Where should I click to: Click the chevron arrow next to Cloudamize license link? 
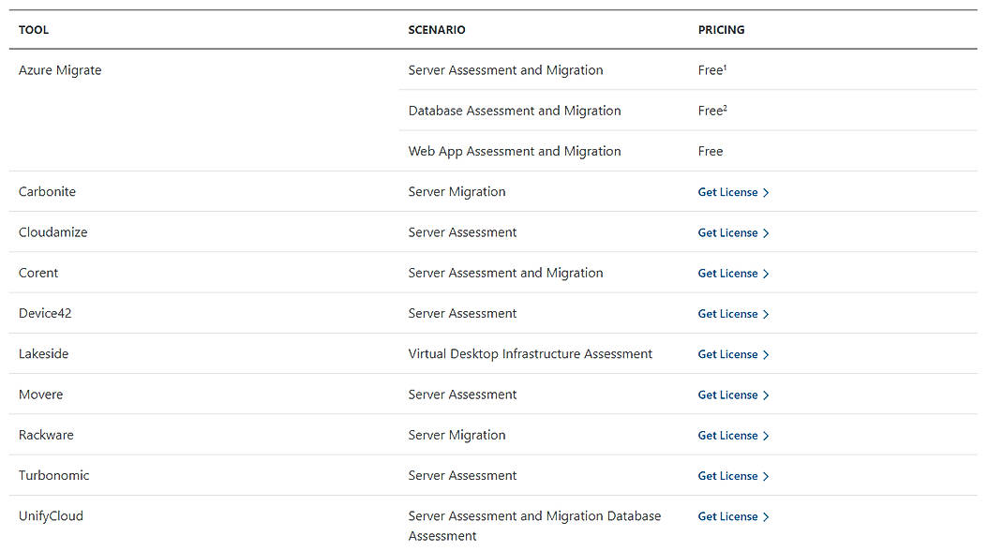766,232
